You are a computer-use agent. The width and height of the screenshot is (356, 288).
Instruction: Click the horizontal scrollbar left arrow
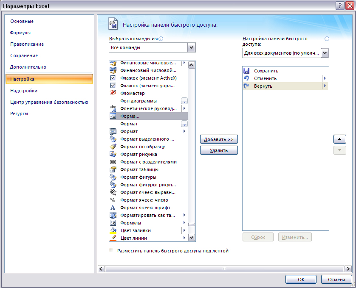(x=101, y=269)
